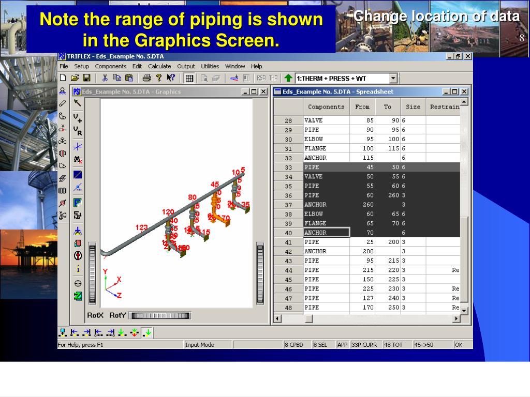Select the Pipe component icon
Viewport: 530px width, 397px height.
63,103
